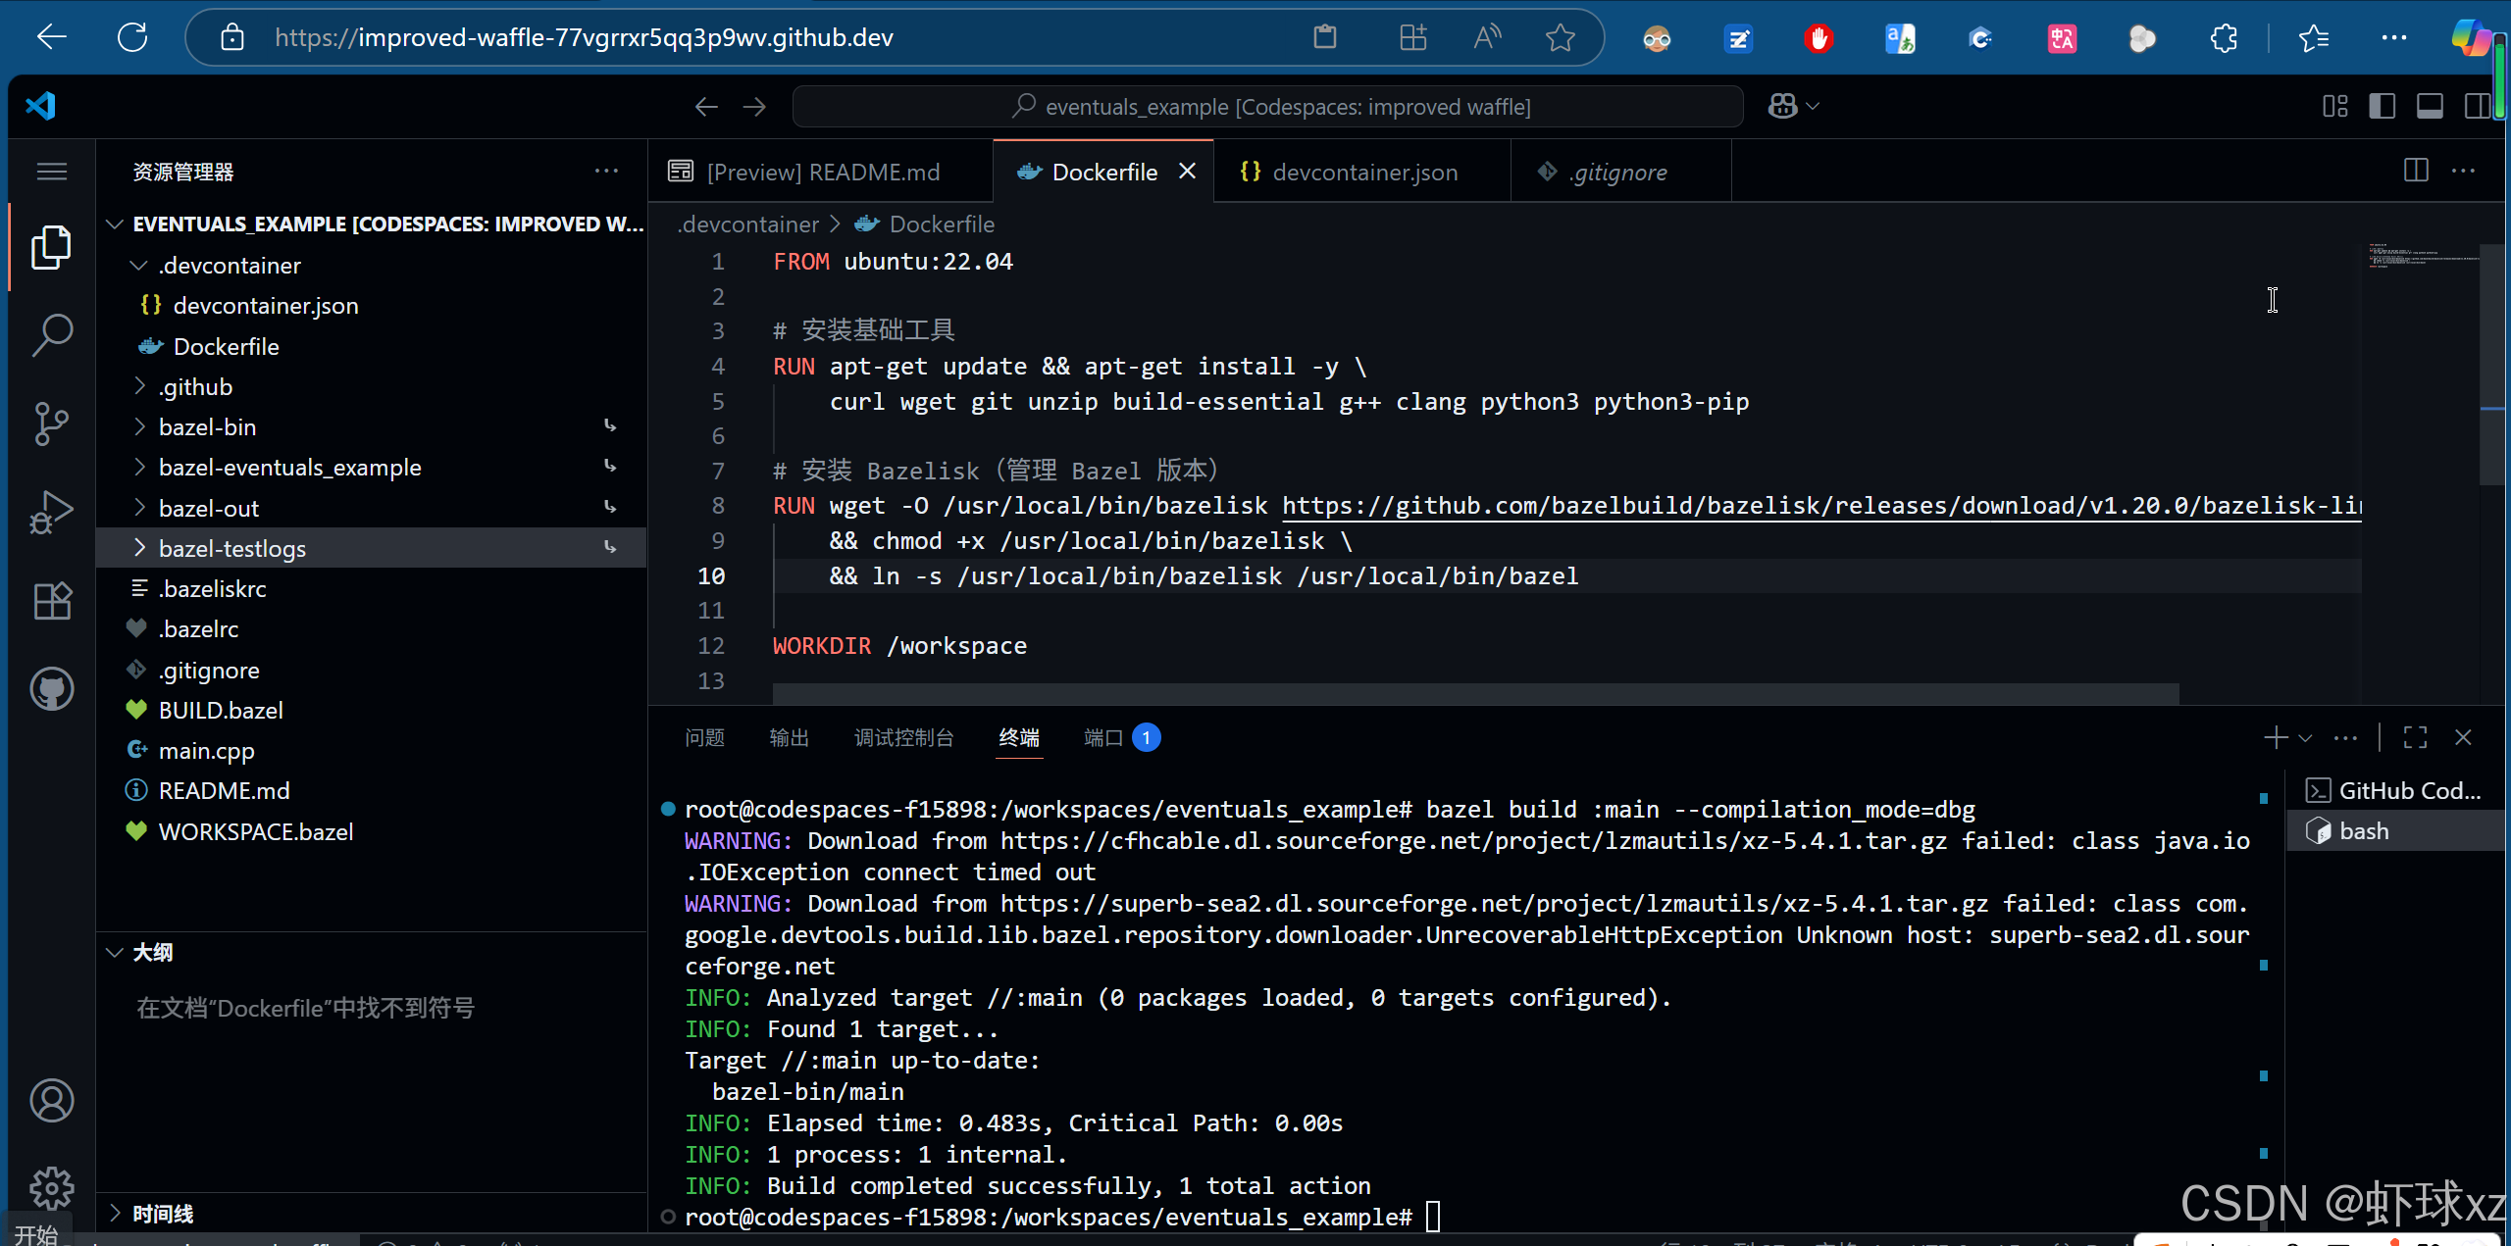
Task: Expand the bazel-eventuals_example folder
Action: pyautogui.click(x=371, y=467)
